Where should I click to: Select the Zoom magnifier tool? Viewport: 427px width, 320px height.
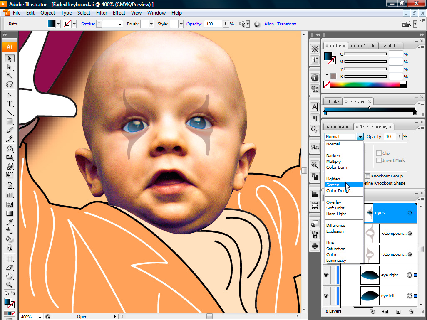[x=9, y=285]
